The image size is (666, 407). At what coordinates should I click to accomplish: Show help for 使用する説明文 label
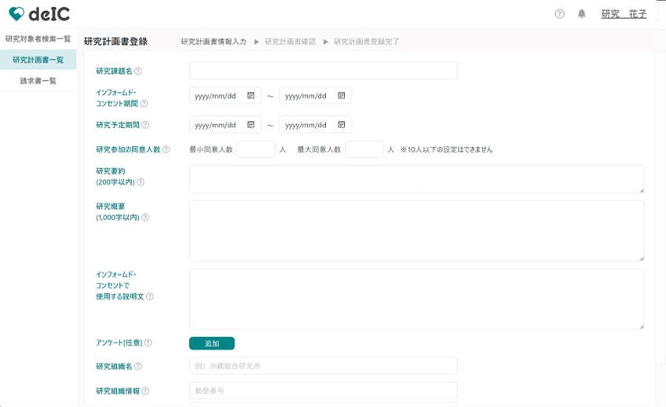click(150, 296)
